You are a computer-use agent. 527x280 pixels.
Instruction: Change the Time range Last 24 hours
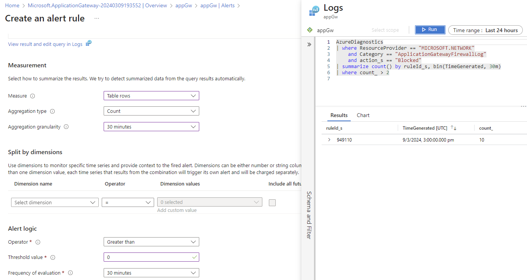485,30
